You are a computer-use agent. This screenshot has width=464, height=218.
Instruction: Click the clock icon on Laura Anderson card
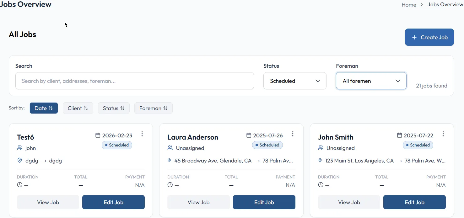tap(170, 185)
